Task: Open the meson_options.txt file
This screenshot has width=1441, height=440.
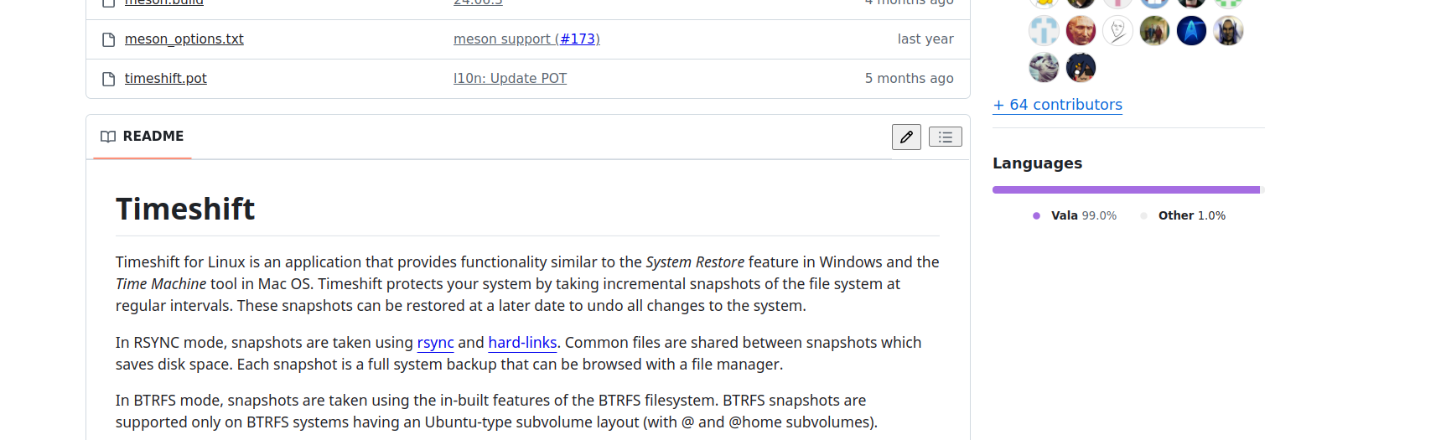Action: (x=184, y=39)
